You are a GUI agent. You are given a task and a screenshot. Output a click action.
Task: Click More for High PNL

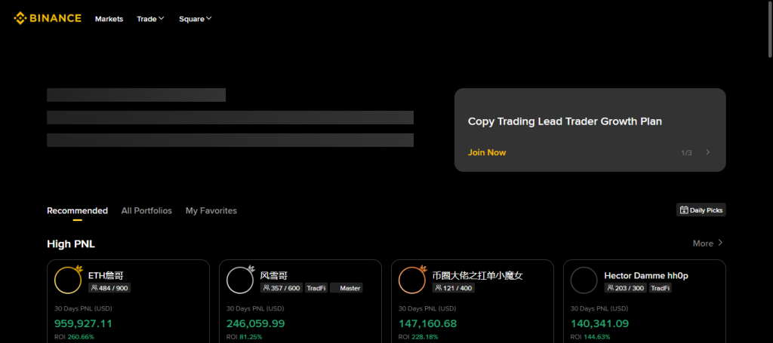click(708, 243)
